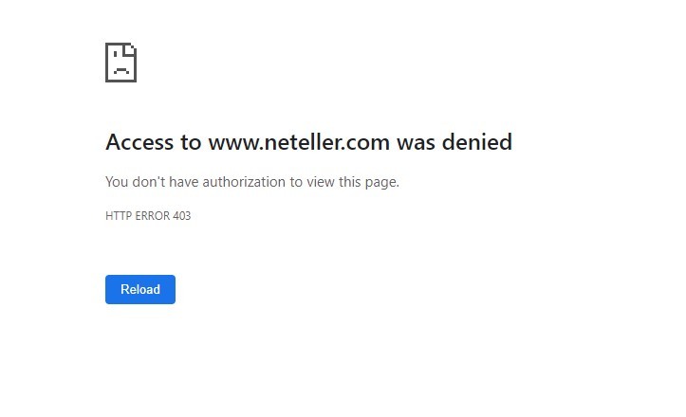Image resolution: width=686 pixels, height=417 pixels.
Task: Reload the denied page
Action: (140, 289)
